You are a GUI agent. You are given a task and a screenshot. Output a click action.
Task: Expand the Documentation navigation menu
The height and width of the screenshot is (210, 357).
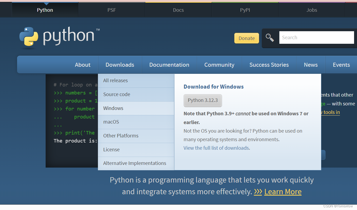[169, 65]
